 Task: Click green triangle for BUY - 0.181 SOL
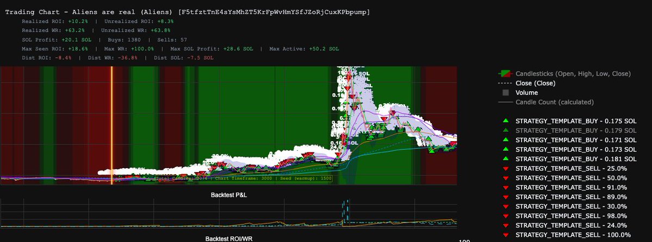[506, 159]
